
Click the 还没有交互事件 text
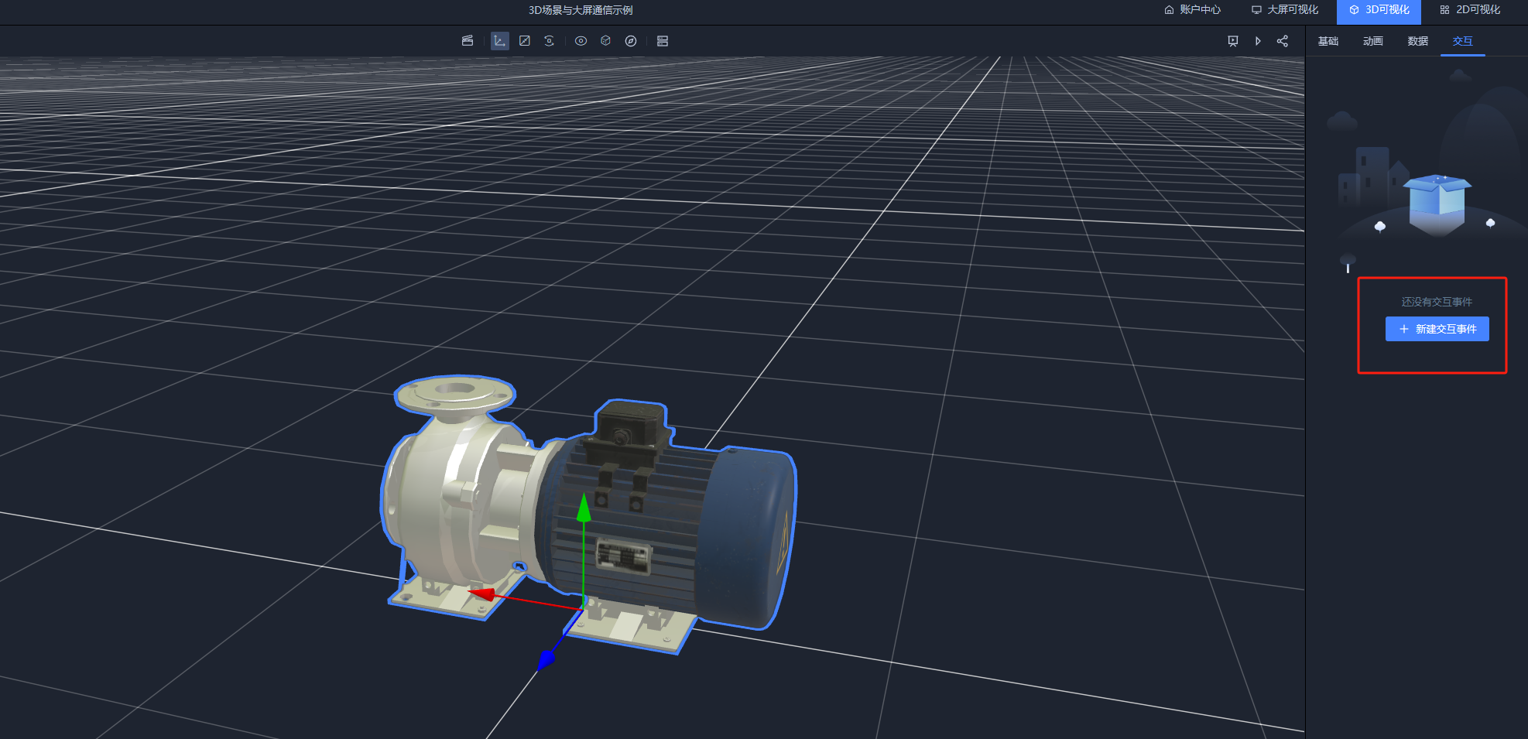(x=1437, y=302)
